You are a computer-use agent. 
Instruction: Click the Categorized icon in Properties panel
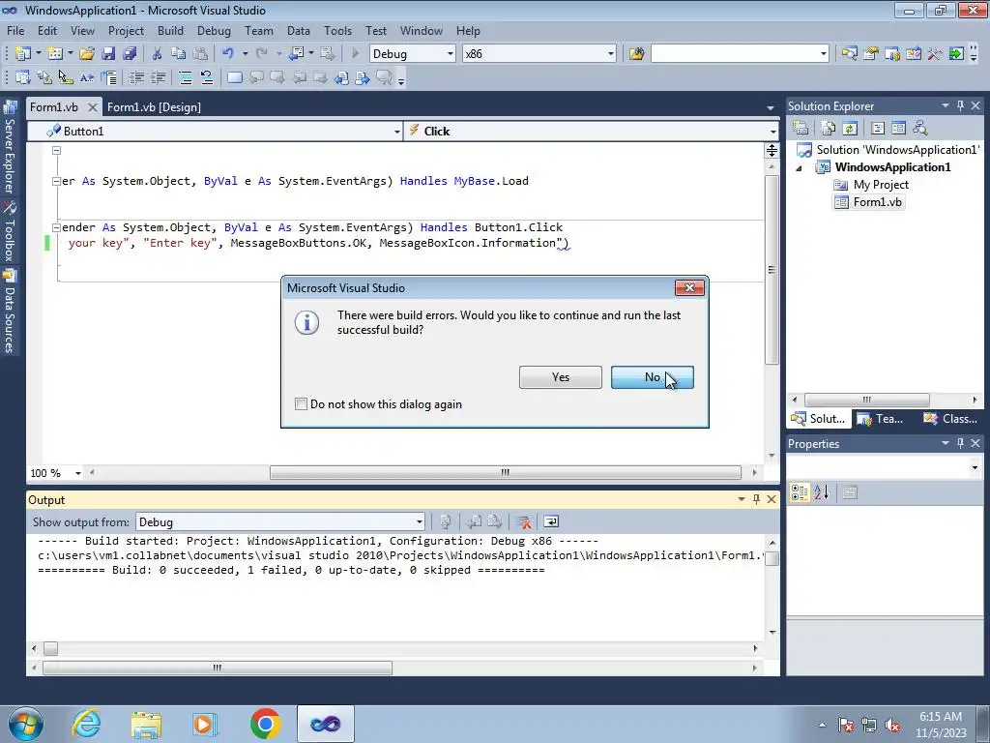(800, 492)
